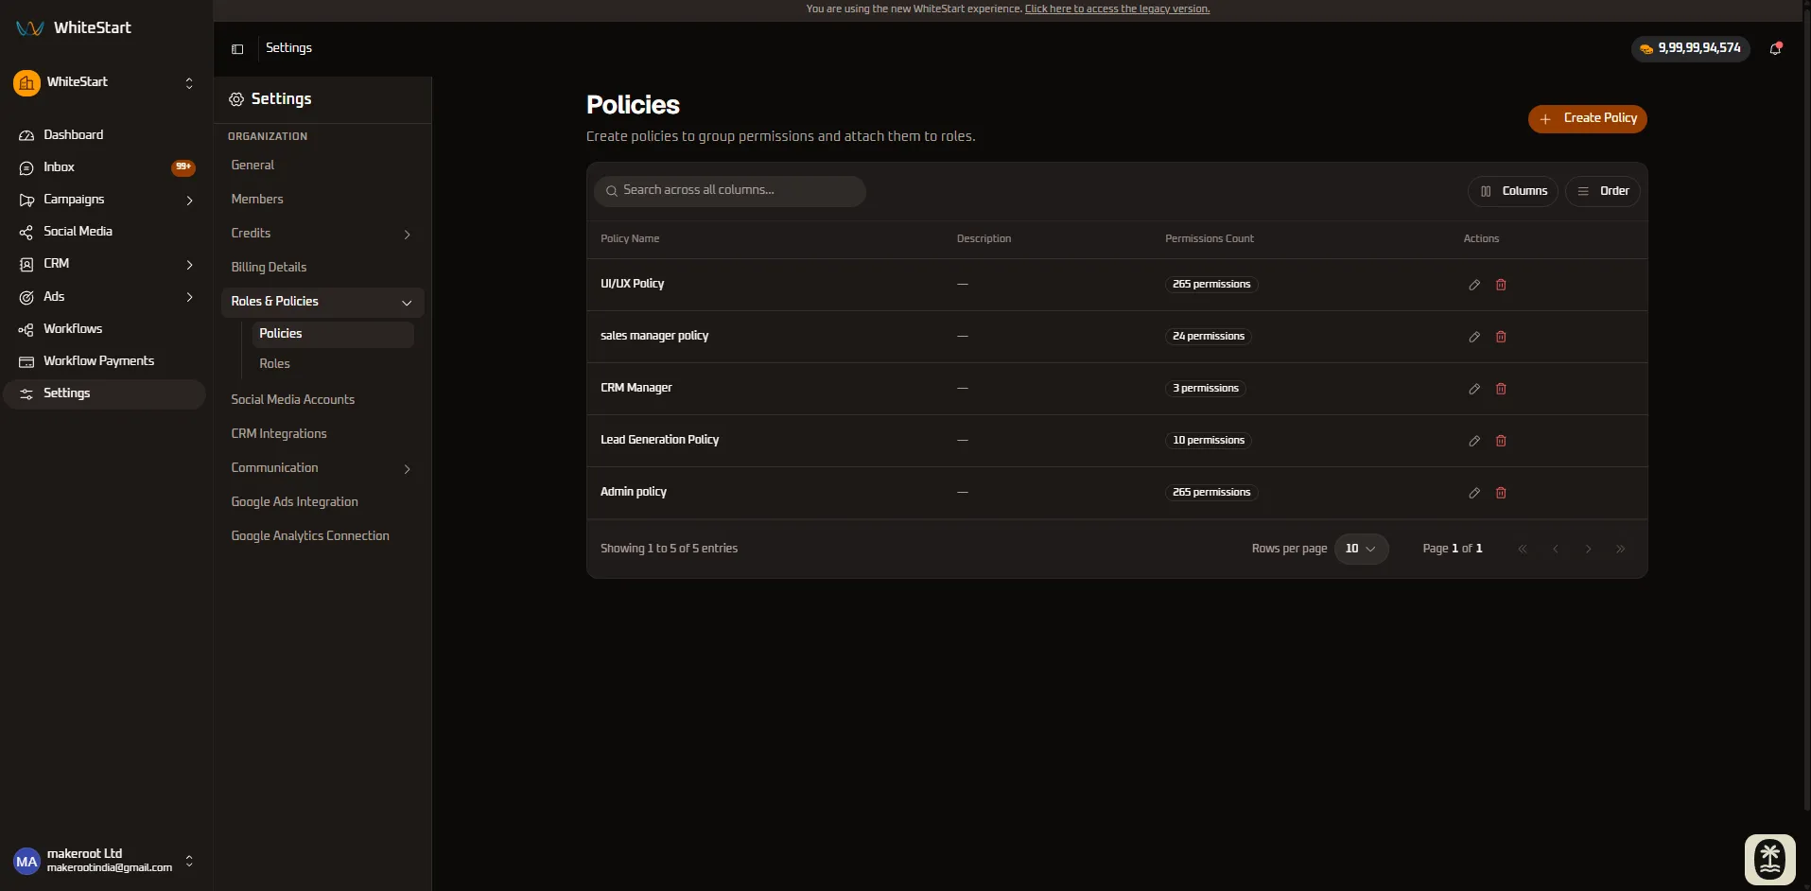1811x891 pixels.
Task: Delete the sales manager policy
Action: [x=1501, y=337]
